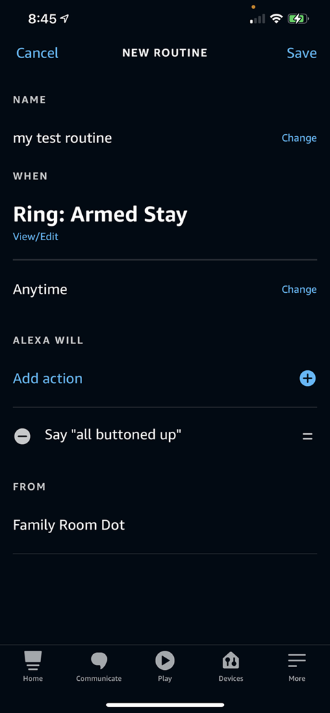
Task: Open the Devices house icon
Action: tap(231, 661)
